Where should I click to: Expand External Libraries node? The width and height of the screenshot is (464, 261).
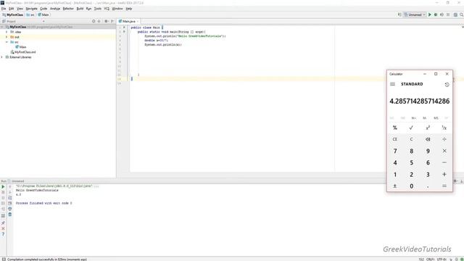[2, 57]
